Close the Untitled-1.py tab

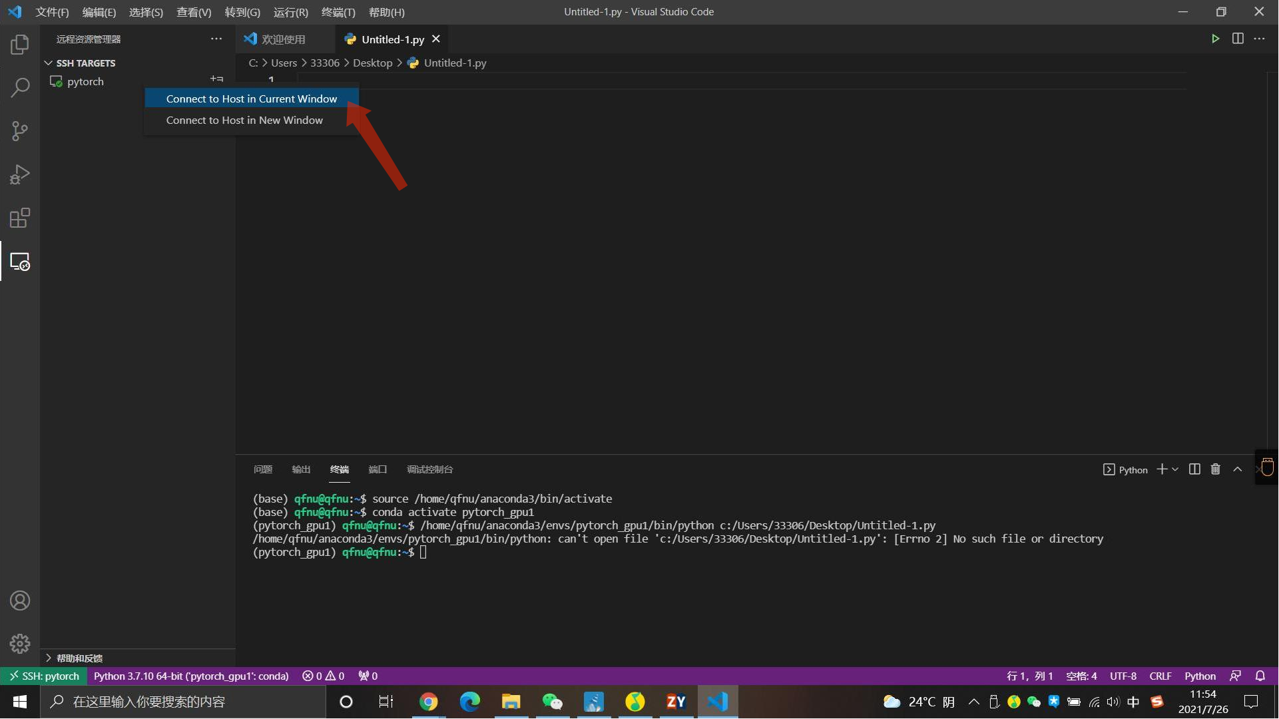click(436, 39)
